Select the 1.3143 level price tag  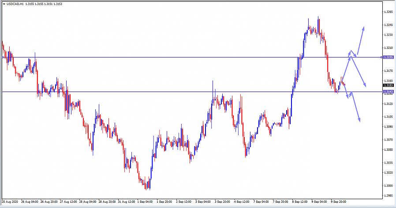[388, 92]
